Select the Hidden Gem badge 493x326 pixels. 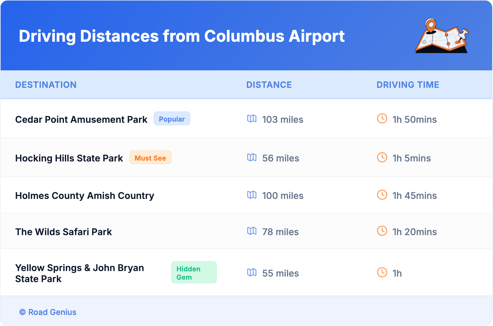[194, 273]
